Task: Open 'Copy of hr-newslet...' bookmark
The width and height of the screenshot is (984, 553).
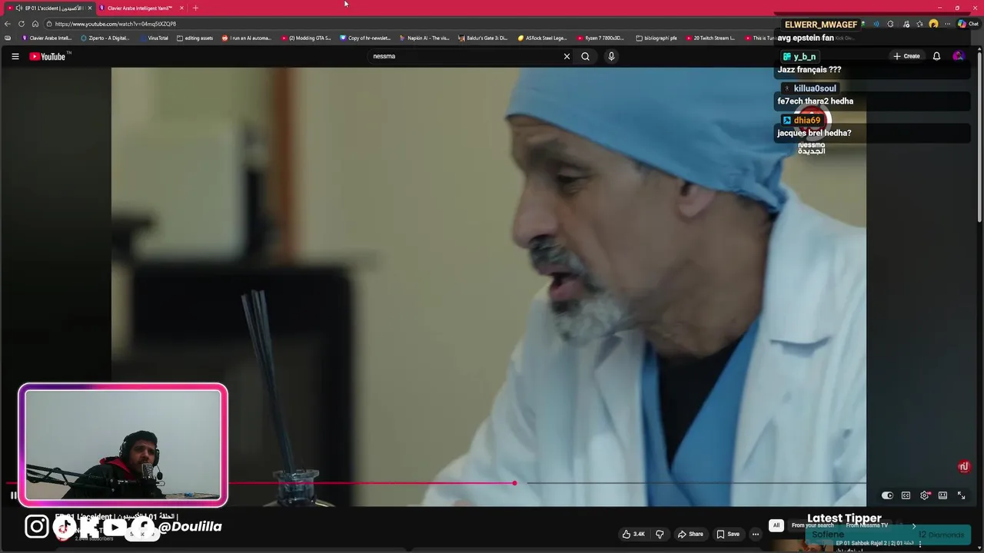Action: (365, 38)
